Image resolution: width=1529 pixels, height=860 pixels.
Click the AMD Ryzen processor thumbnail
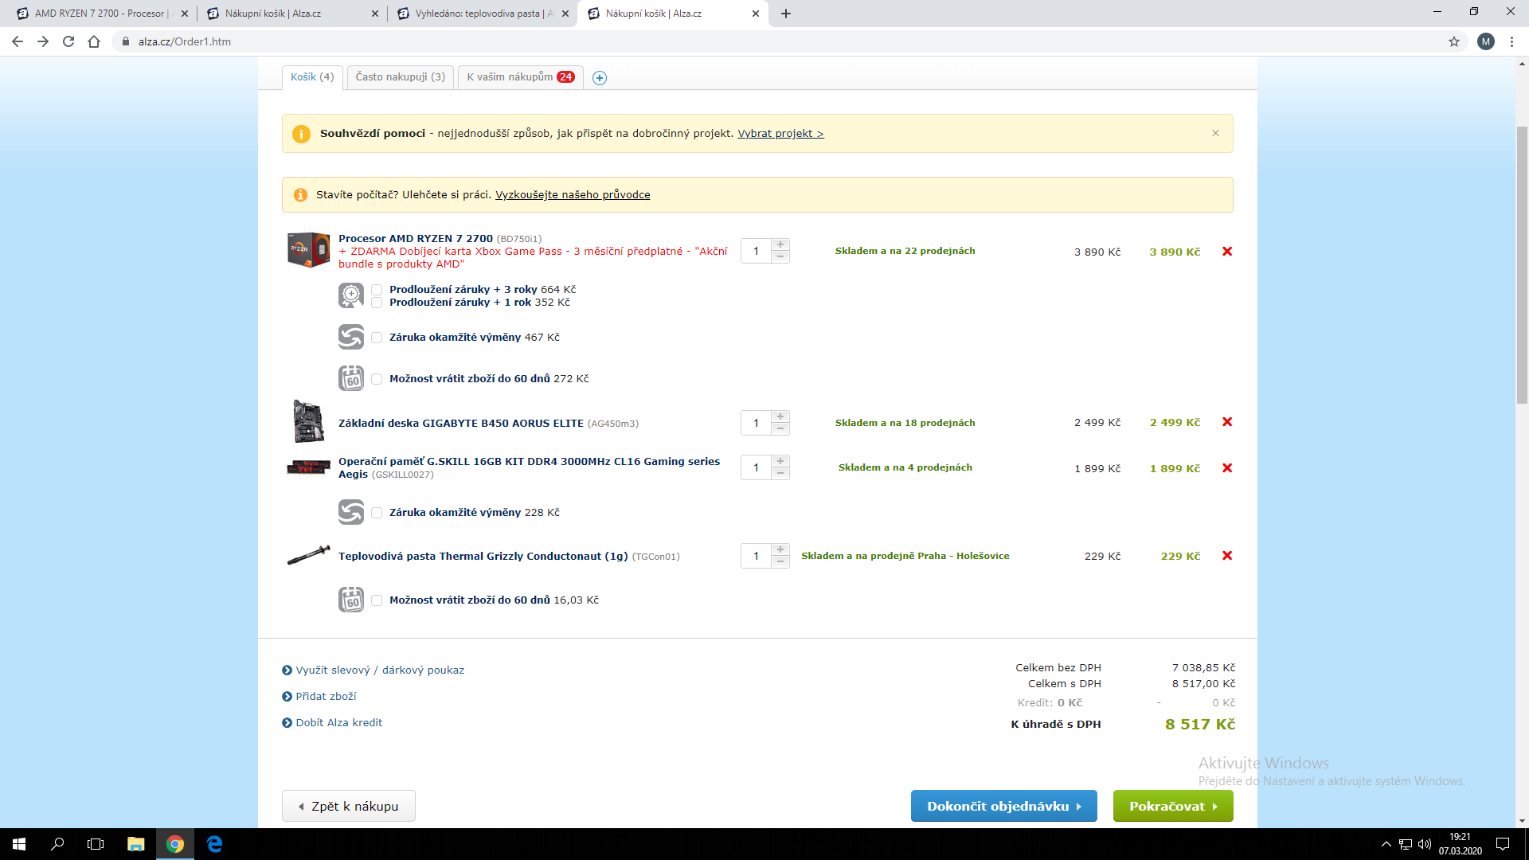[308, 250]
